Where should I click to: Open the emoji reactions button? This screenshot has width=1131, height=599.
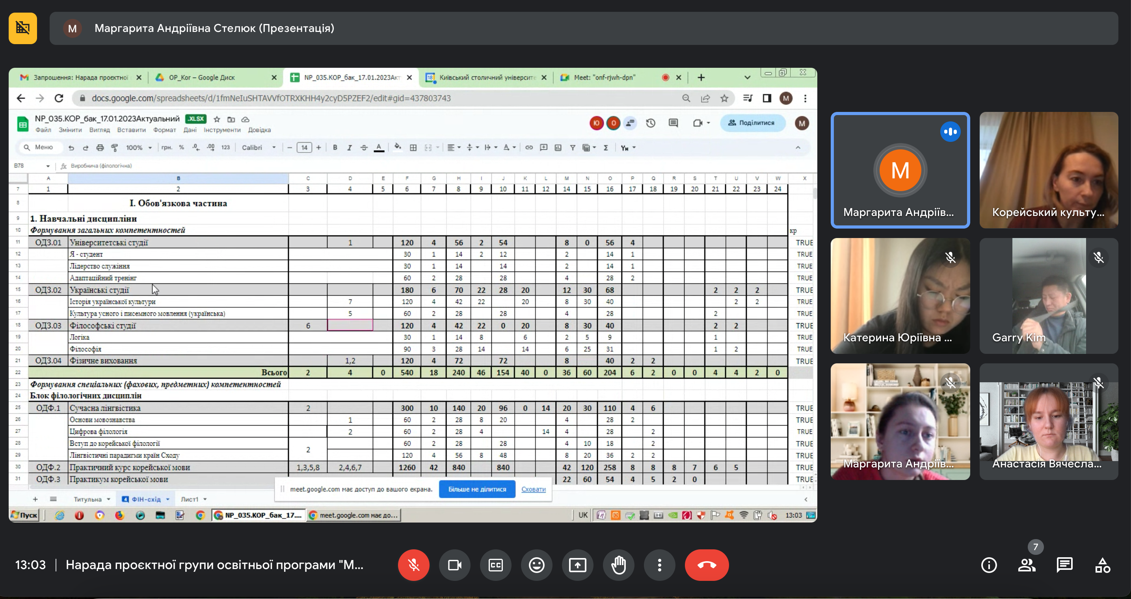pos(536,565)
